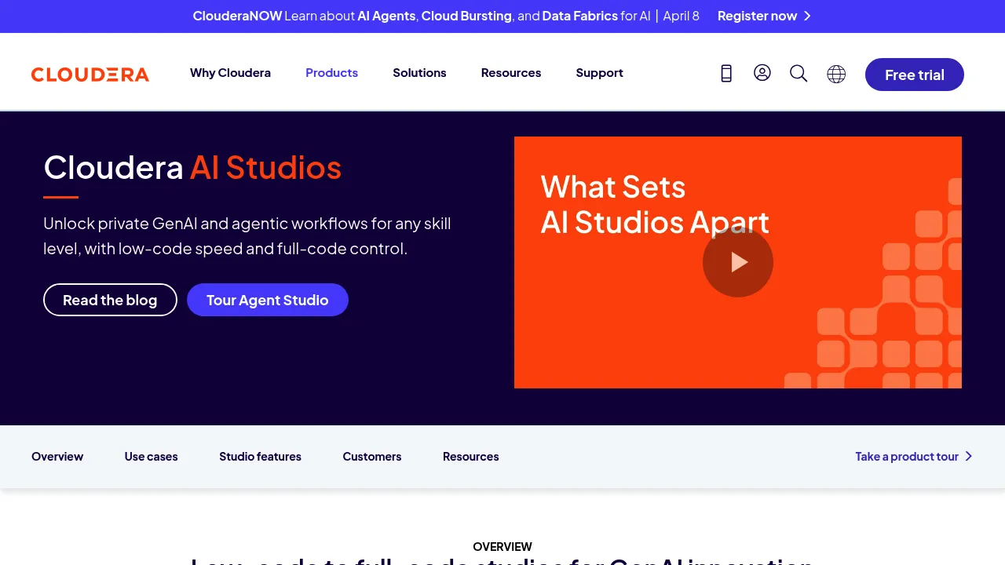Click the Read the blog button
1005x565 pixels.
(x=110, y=300)
